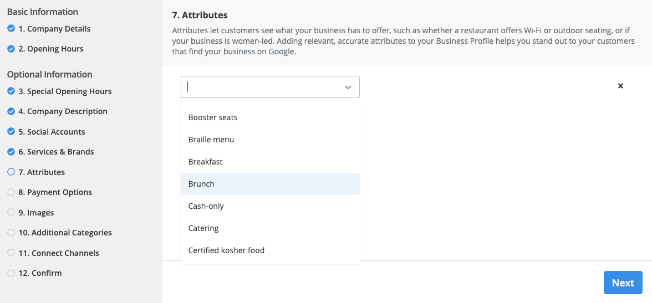The width and height of the screenshot is (652, 303).
Task: Click the Optional Information section heading
Action: tap(49, 74)
